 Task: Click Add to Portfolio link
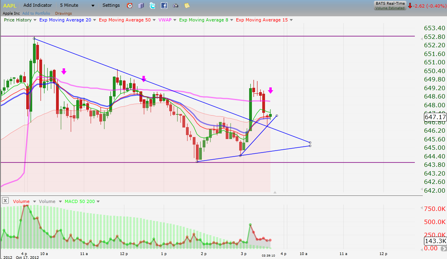(36, 14)
